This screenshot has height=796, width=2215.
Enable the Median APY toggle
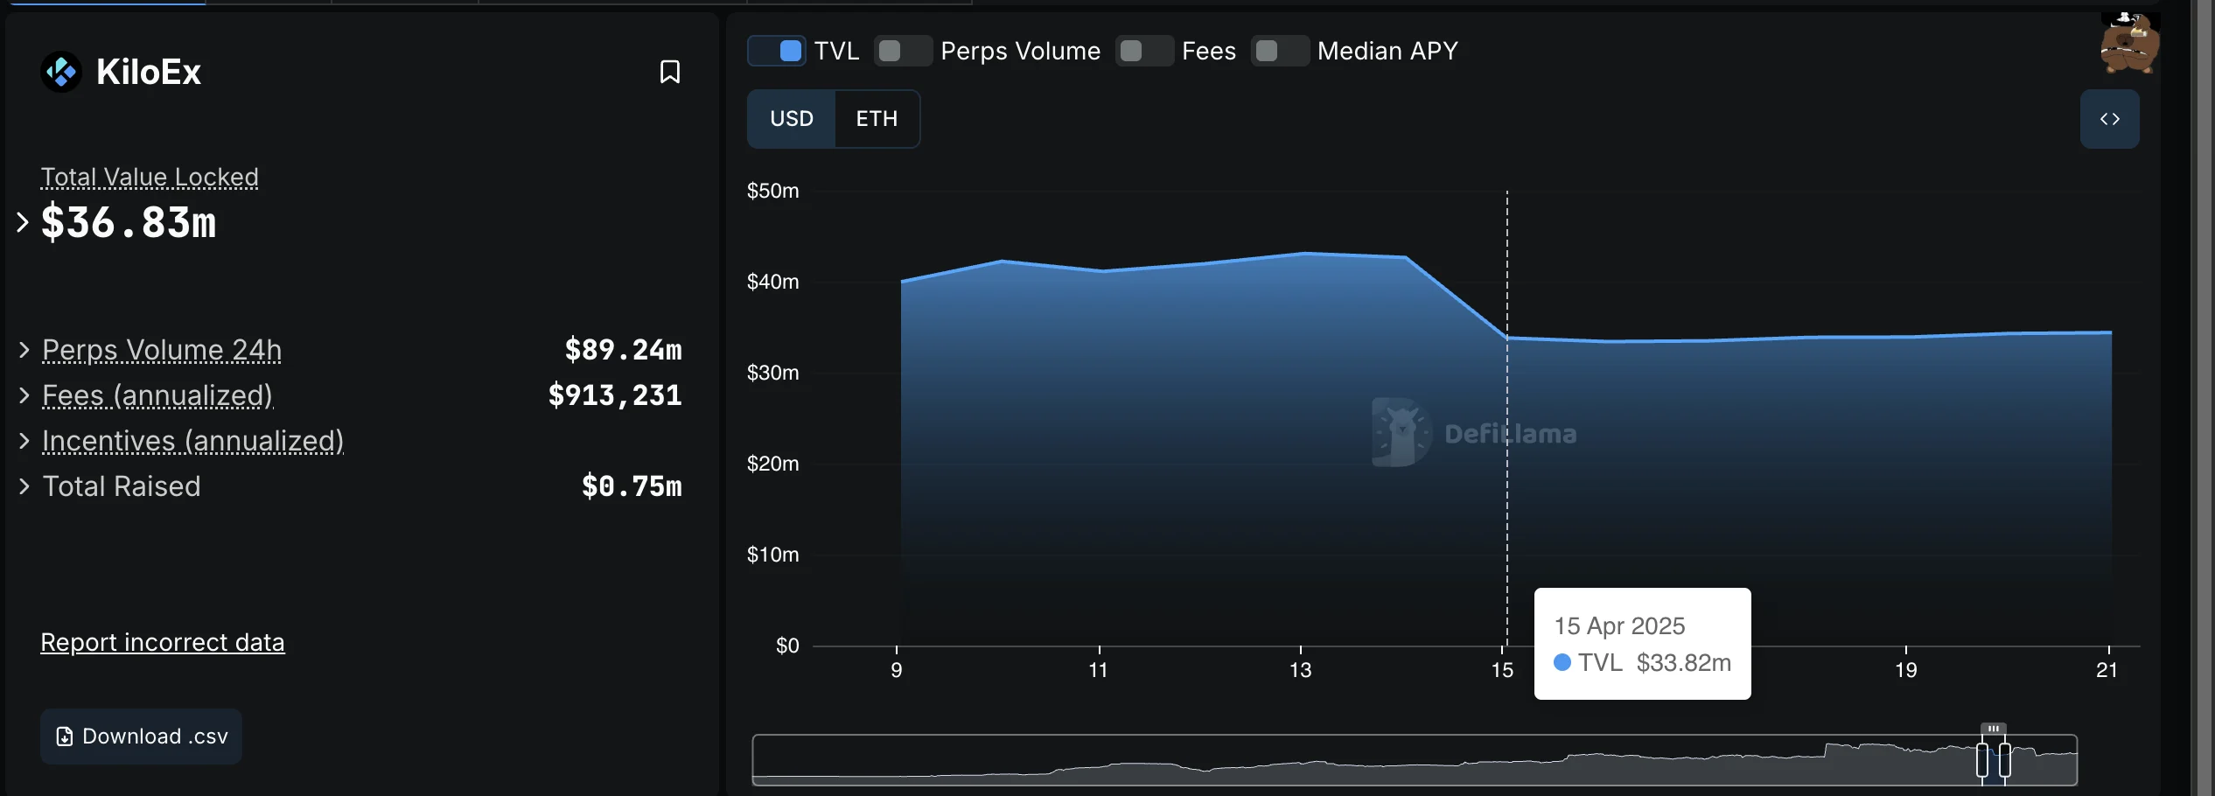click(1280, 51)
